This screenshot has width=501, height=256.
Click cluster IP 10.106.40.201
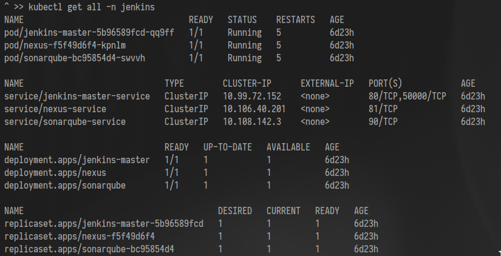coord(254,109)
